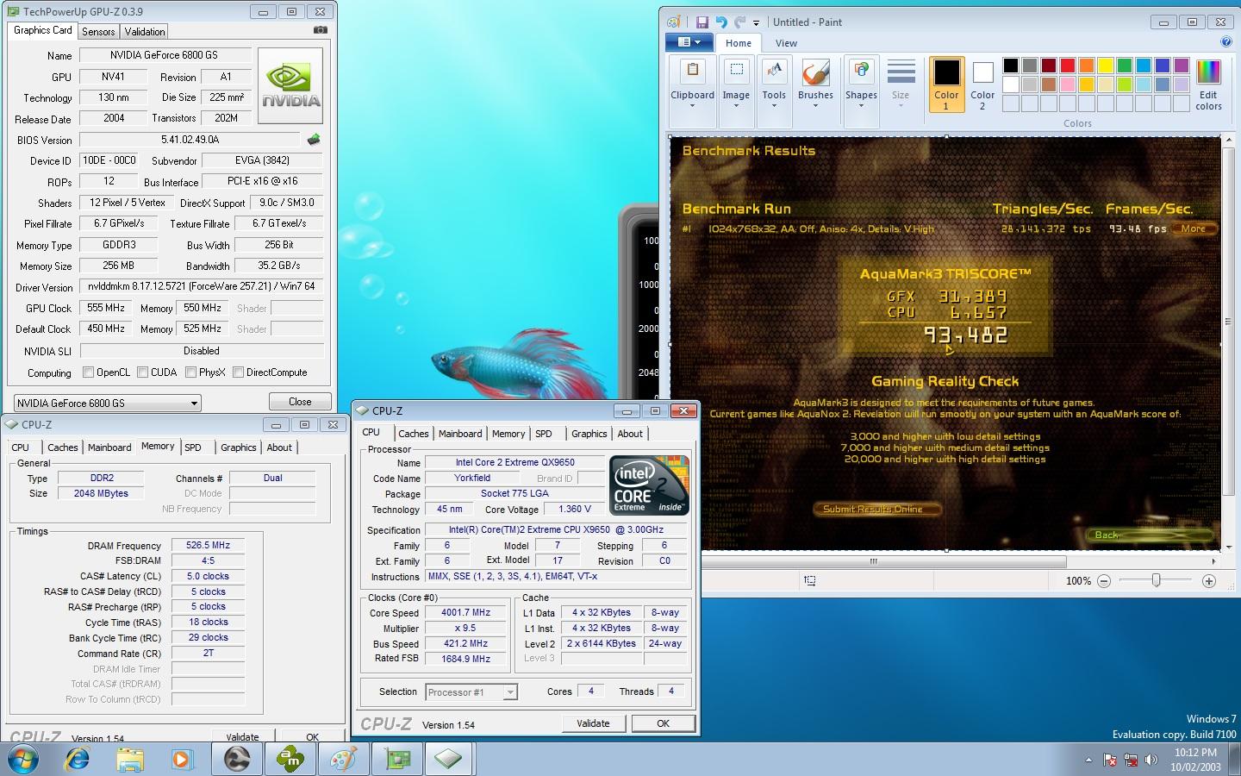Click the Undo arrow in Paint
The image size is (1241, 776).
[721, 22]
